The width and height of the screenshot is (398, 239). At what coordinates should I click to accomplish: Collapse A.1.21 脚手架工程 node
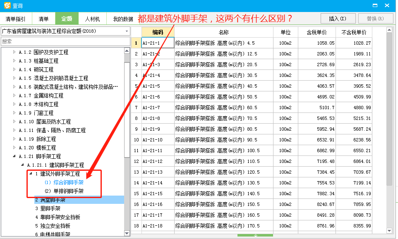[14, 156]
